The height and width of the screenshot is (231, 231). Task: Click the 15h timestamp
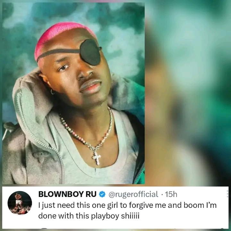(x=171, y=194)
